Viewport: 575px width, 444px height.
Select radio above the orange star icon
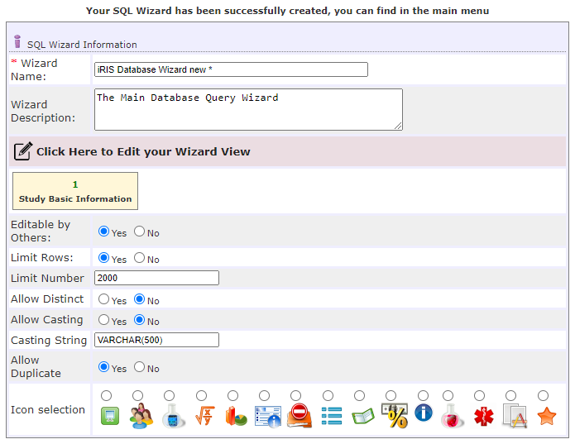coord(543,396)
